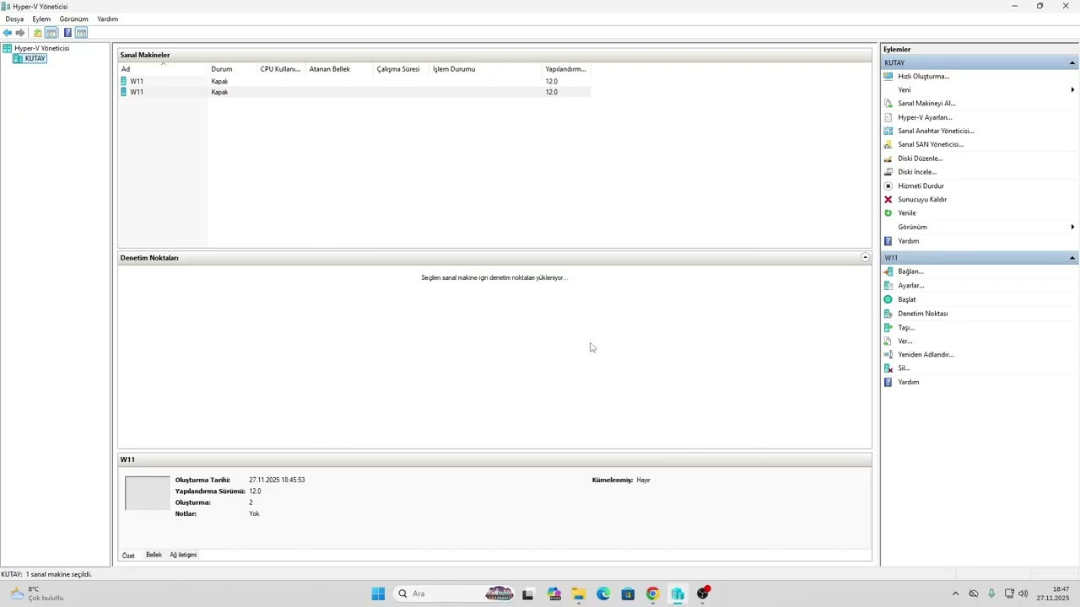The height and width of the screenshot is (607, 1080).
Task: Click Sunucuyu Kaldır action
Action: tap(922, 200)
